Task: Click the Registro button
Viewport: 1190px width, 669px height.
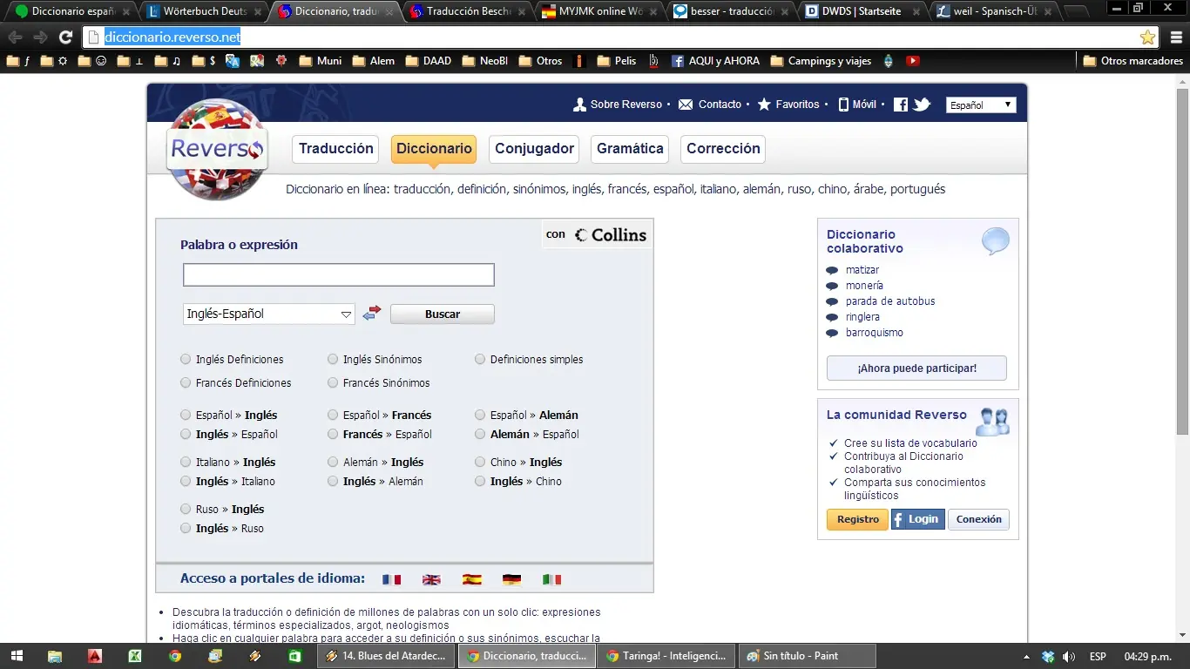Action: pos(858,519)
